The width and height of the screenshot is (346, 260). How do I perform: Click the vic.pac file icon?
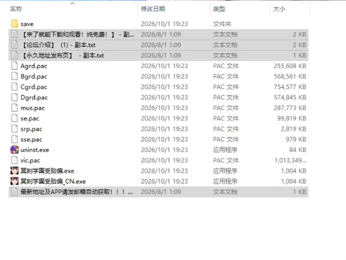[x=14, y=160]
